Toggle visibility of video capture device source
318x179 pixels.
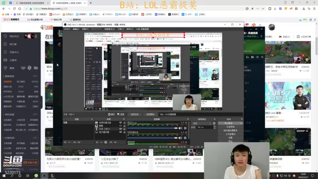pyautogui.click(x=120, y=123)
